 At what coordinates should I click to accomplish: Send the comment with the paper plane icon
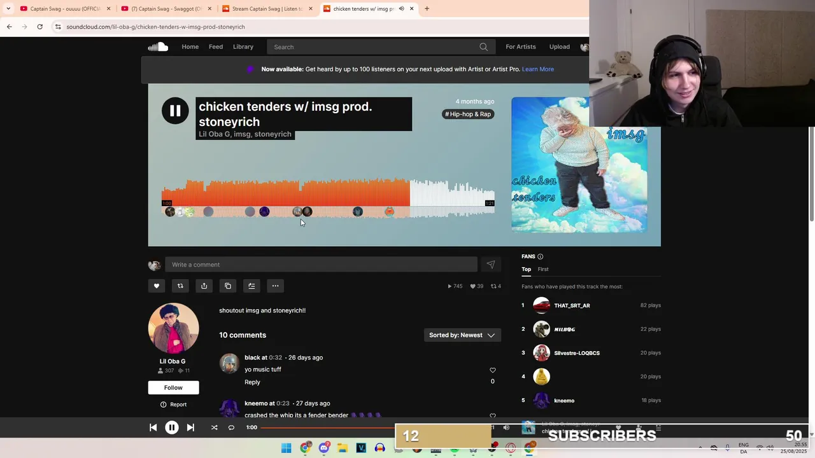(490, 265)
